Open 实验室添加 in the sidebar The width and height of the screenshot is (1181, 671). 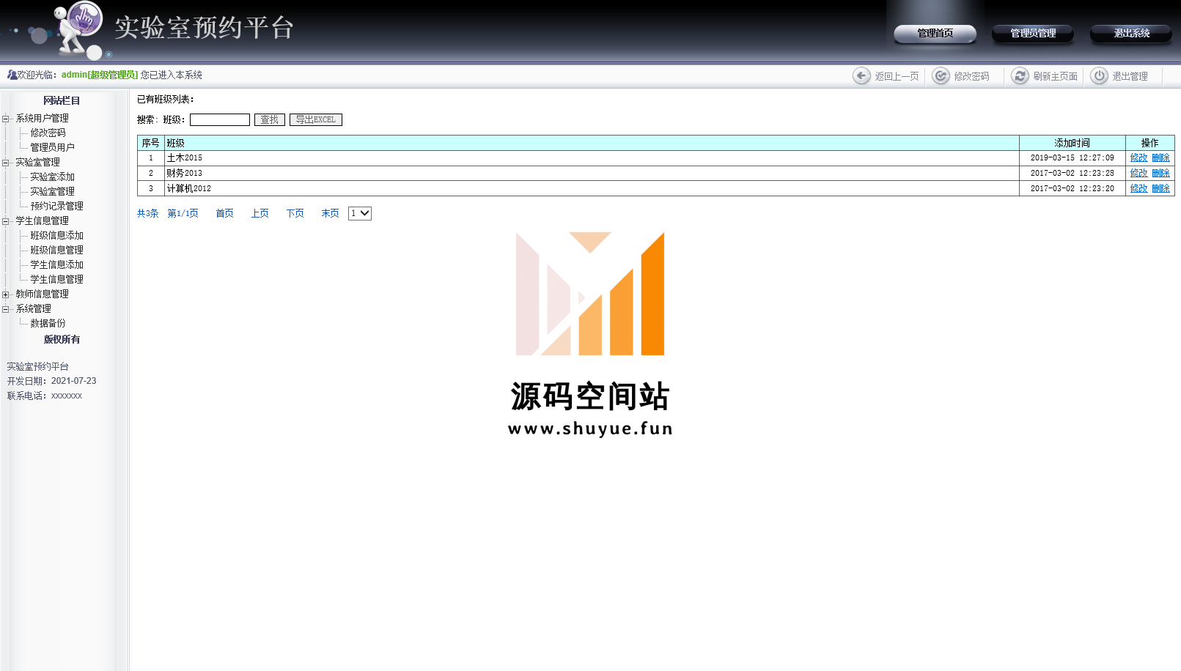[x=52, y=177]
